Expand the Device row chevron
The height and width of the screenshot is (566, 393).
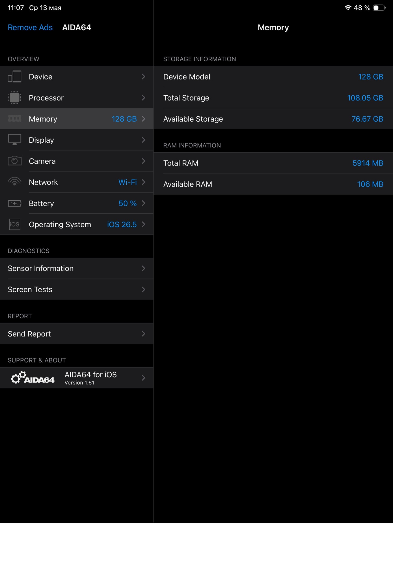coord(144,77)
